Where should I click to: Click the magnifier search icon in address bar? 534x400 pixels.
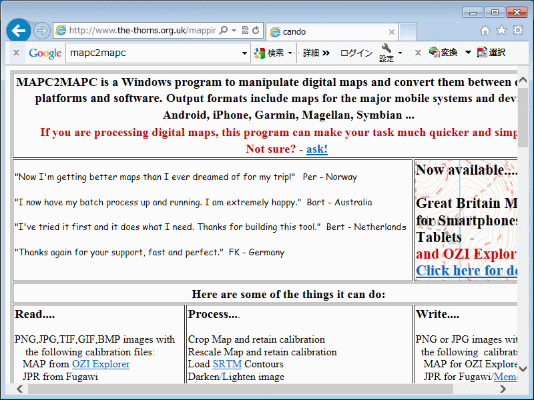tap(224, 31)
